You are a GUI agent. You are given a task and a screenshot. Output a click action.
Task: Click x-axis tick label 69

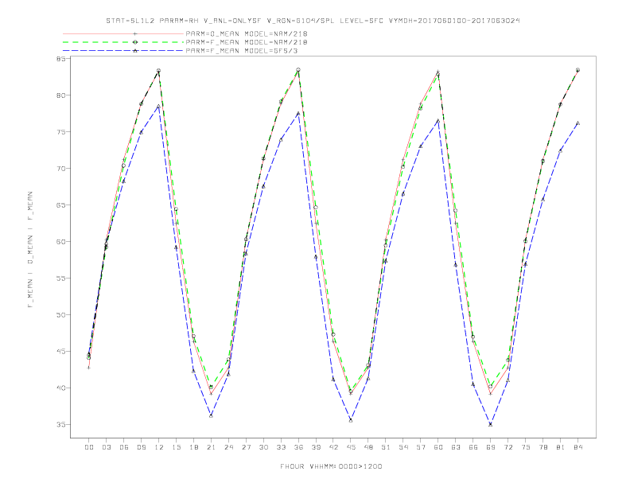click(491, 447)
